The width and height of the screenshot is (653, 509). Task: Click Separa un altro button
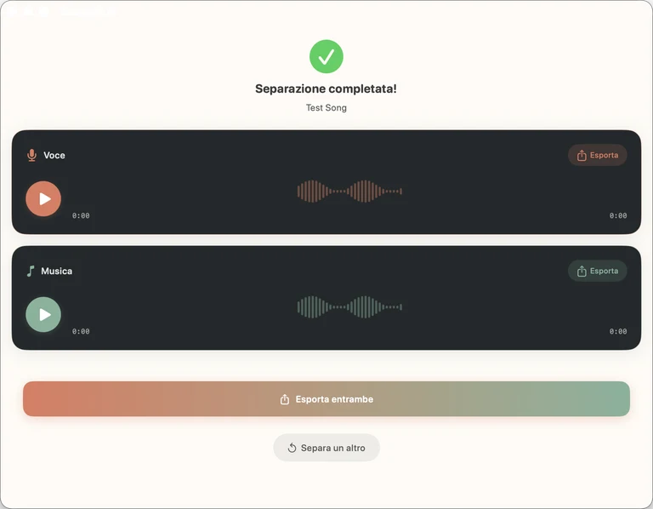pos(326,448)
